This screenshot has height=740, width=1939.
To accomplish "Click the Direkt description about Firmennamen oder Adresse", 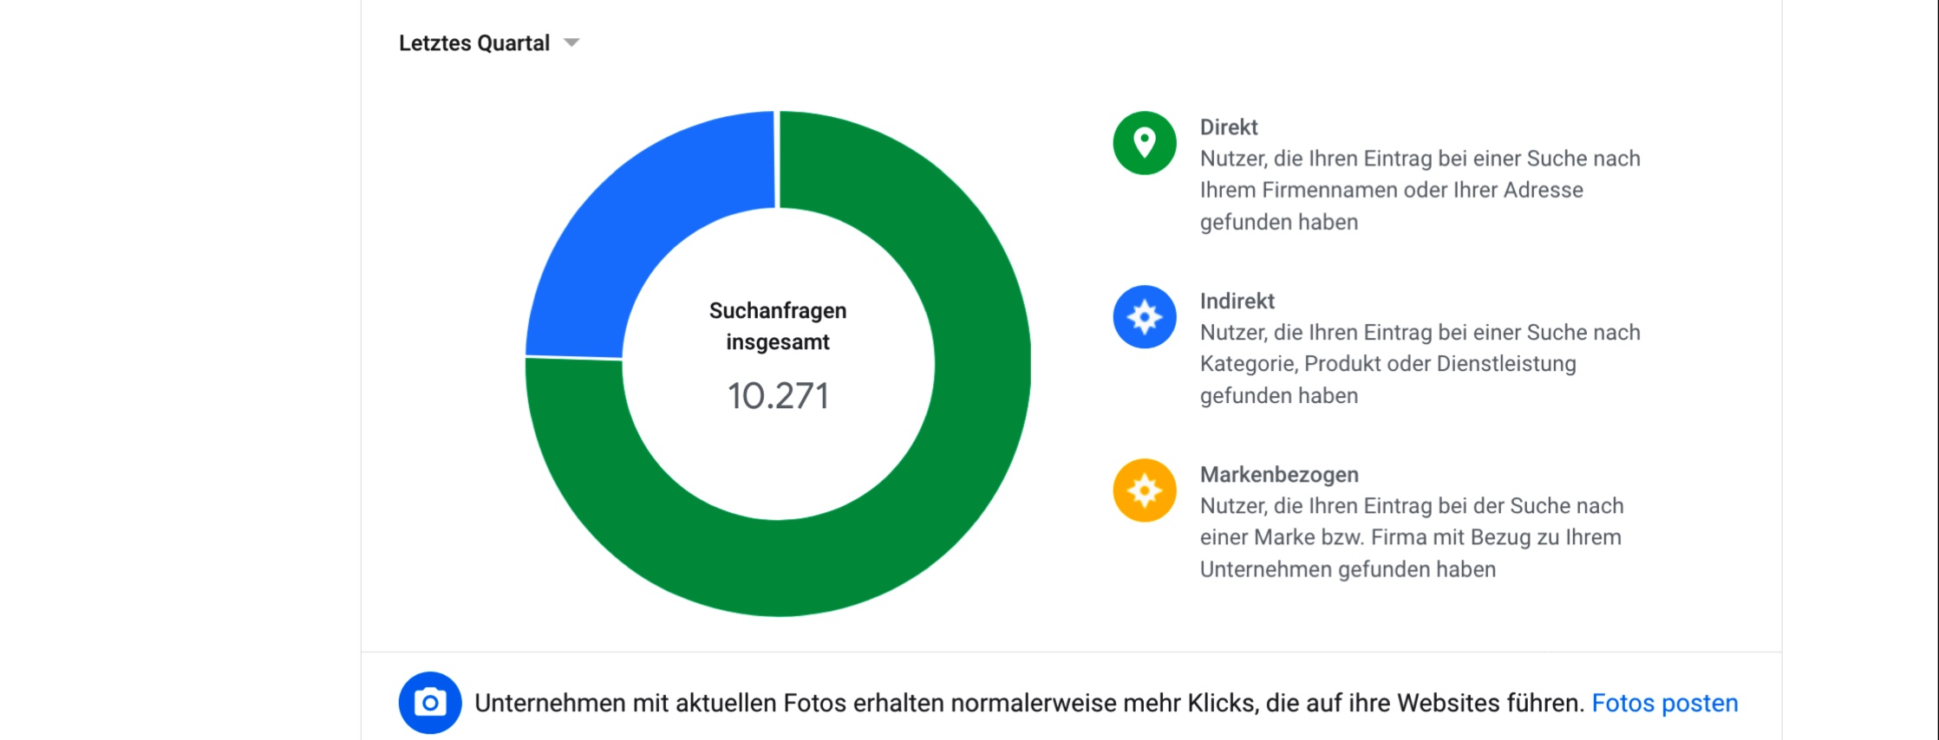I will [1419, 190].
